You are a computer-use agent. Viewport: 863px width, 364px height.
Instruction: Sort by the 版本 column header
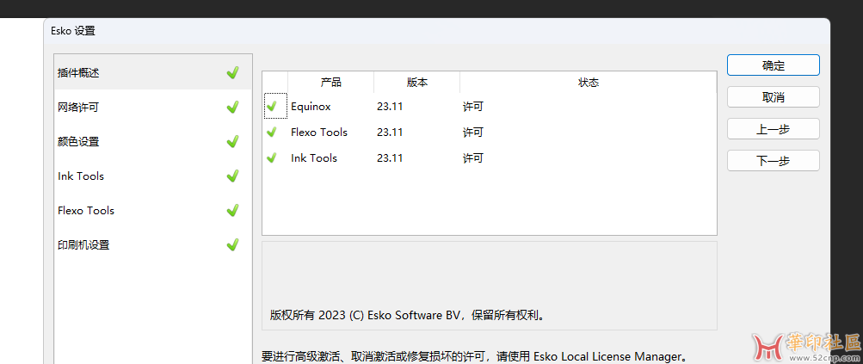click(x=417, y=82)
